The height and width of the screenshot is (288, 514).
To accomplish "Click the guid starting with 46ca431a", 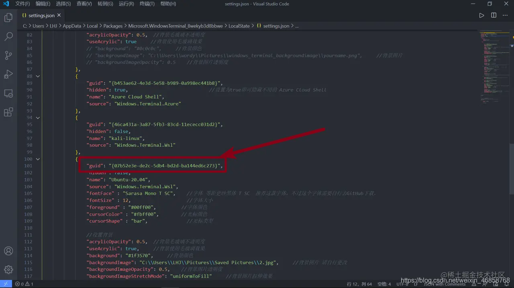I will click(164, 124).
